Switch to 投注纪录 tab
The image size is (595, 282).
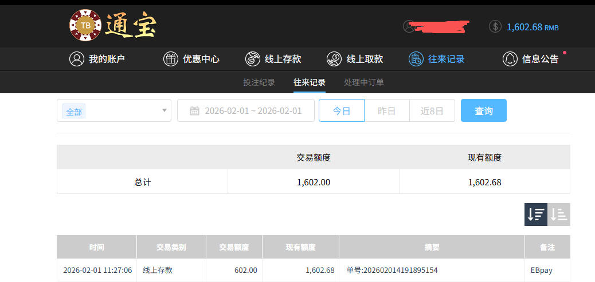coord(259,82)
